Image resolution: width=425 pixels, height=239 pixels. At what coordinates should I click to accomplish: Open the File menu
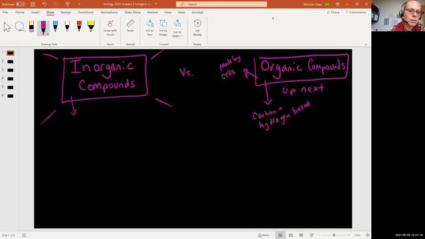click(x=5, y=13)
